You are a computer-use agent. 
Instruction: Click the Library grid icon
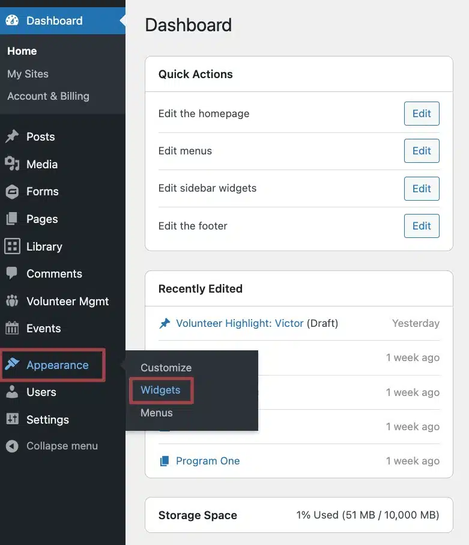point(12,246)
